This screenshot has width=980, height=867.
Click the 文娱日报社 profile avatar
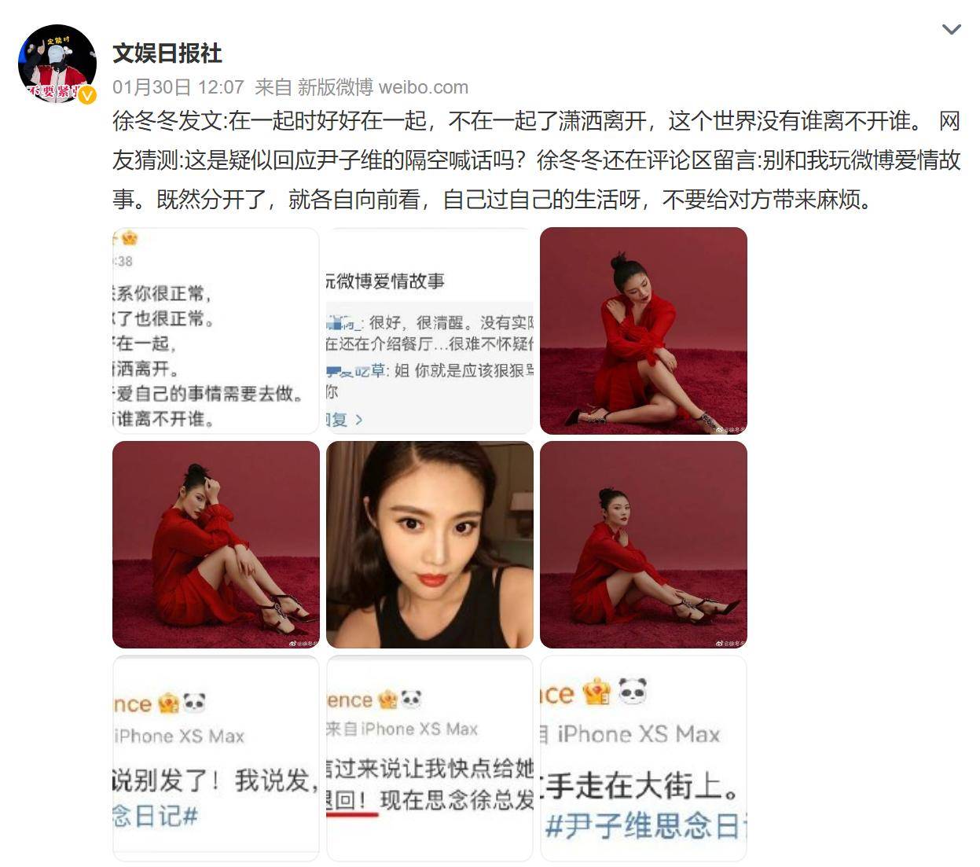(57, 64)
